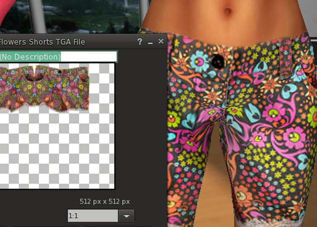Click the shorts texture preview image

pyautogui.click(x=57, y=126)
